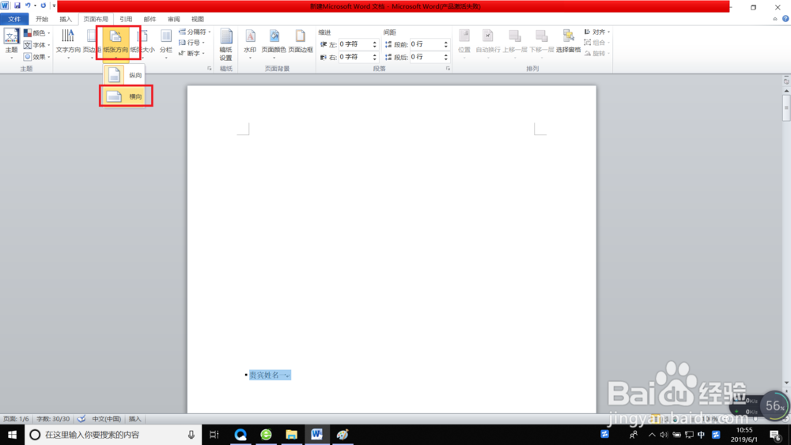Screen dimensions: 791x445
Task: Open the notification center icon
Action: click(x=775, y=435)
